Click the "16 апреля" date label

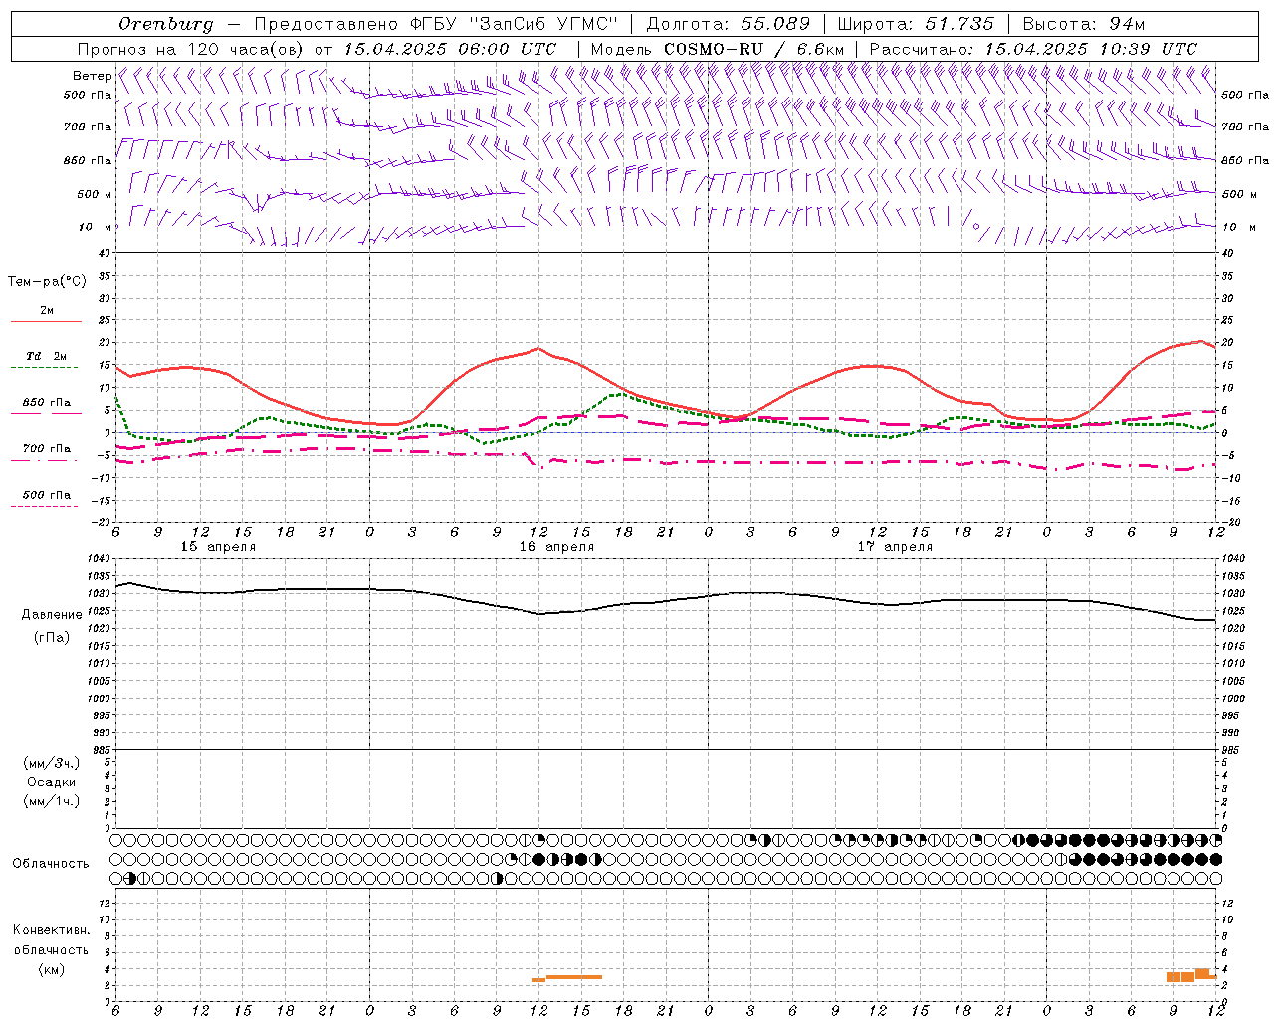tap(556, 547)
